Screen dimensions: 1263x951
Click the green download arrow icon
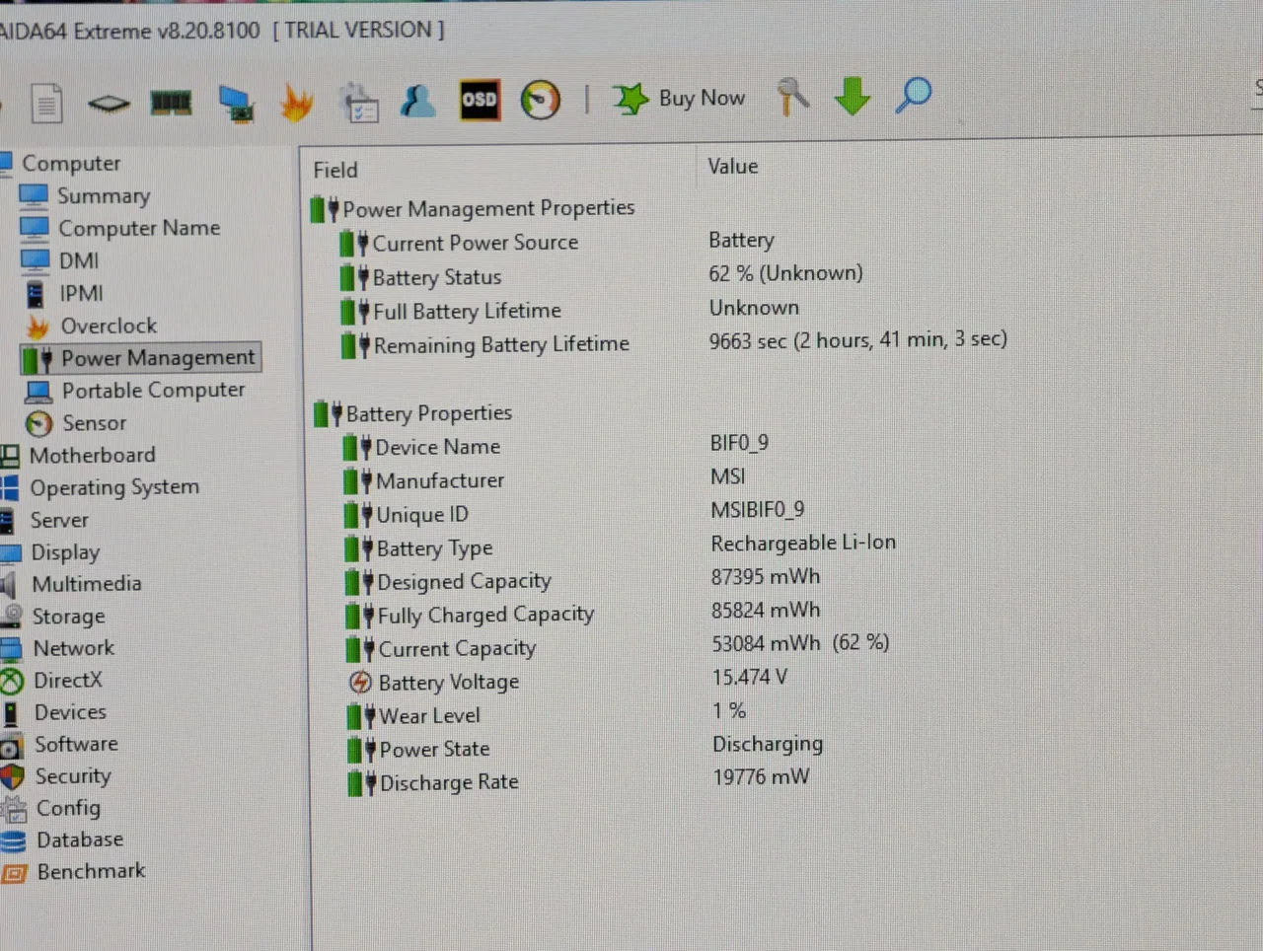click(x=853, y=96)
